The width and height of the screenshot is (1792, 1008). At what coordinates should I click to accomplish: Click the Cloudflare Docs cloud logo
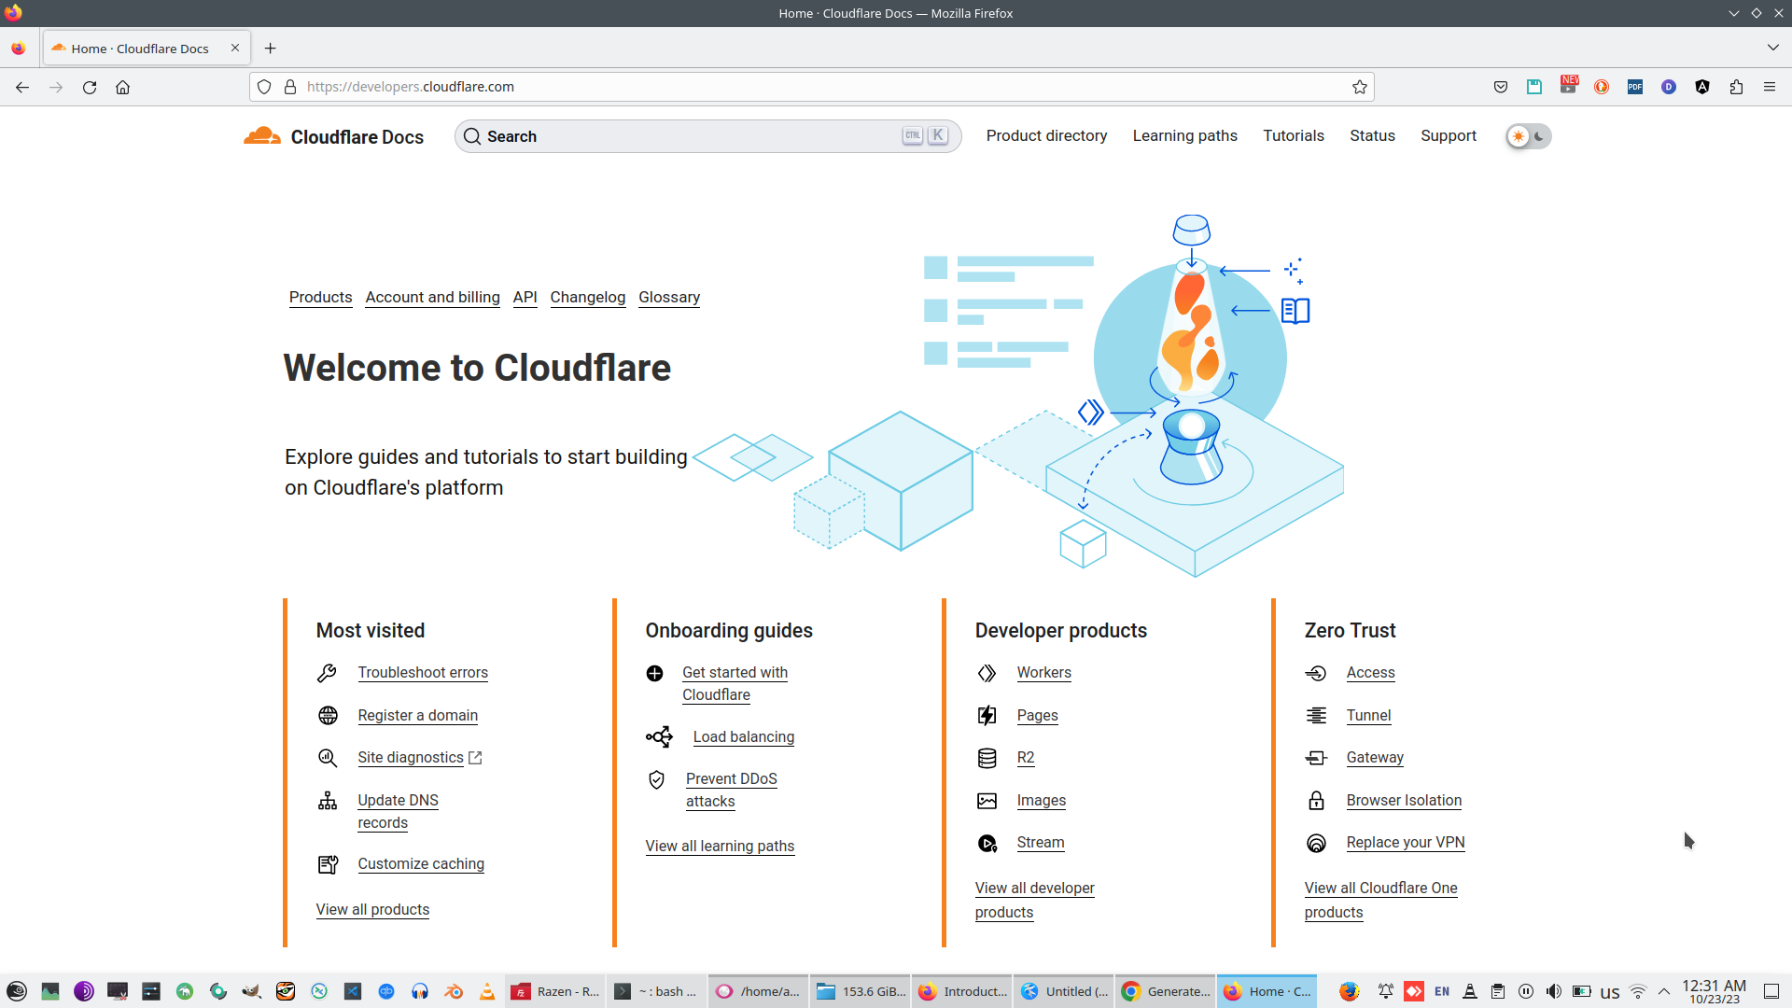point(262,135)
